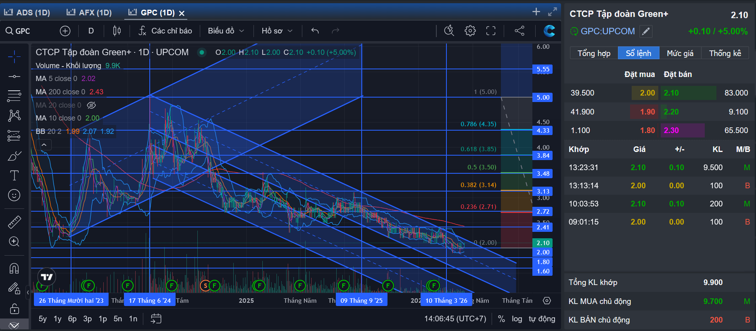
Task: Change candlestick chart style
Action: point(117,31)
